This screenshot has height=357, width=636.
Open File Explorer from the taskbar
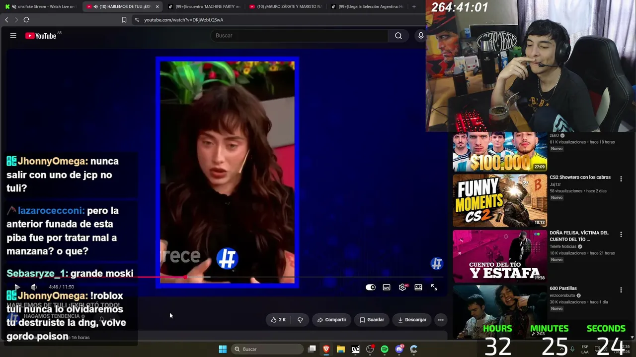point(341,349)
